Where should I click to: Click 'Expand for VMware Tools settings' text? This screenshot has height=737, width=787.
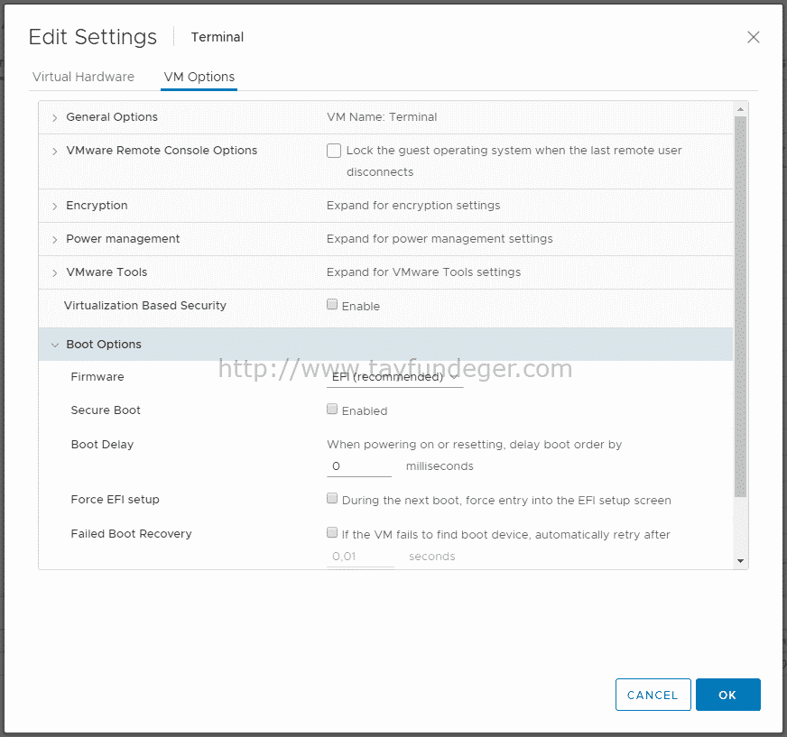[423, 272]
